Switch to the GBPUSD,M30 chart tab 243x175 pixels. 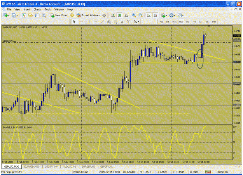coord(12,166)
